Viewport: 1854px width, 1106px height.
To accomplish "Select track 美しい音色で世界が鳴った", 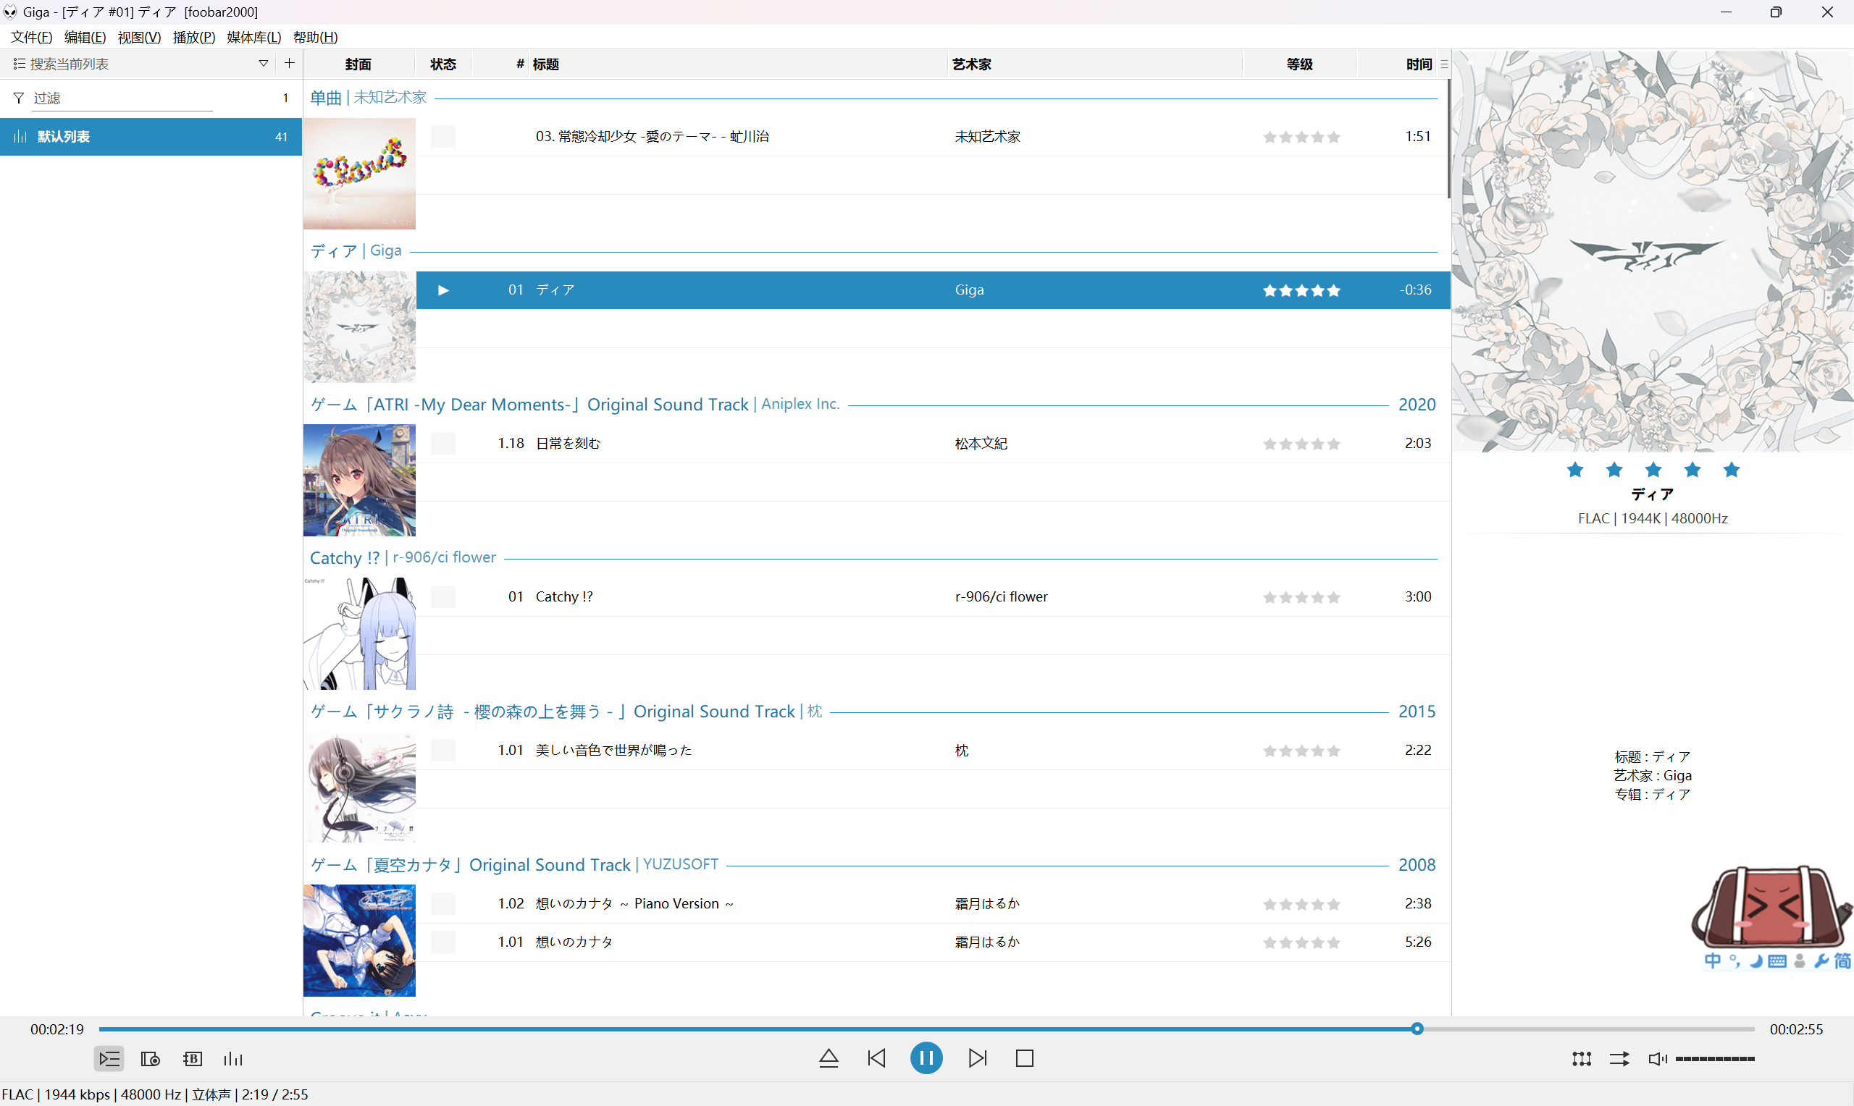I will 933,751.
